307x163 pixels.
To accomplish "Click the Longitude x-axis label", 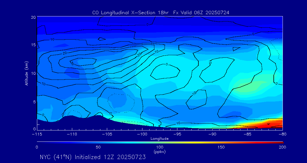I will [159, 139].
